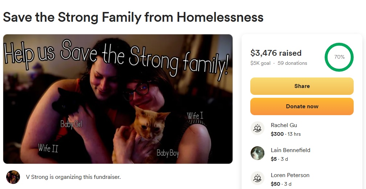
Task: Open the main fundraiser cover image
Action: click(118, 99)
